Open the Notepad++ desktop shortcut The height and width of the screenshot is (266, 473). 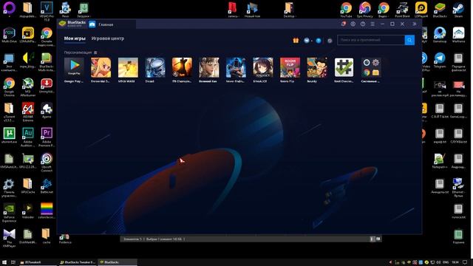pyautogui.click(x=440, y=160)
